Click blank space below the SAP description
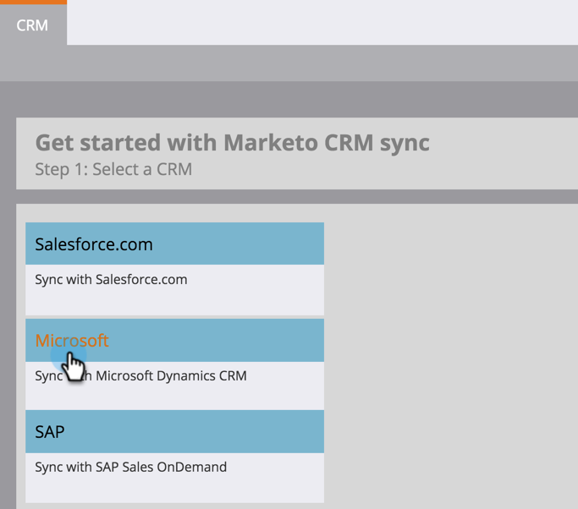Image resolution: width=578 pixels, height=509 pixels. [x=174, y=489]
